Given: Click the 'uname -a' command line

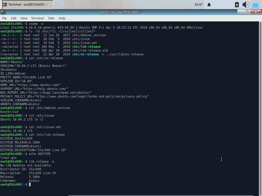Looking at the screenshot, I should click(22, 24).
